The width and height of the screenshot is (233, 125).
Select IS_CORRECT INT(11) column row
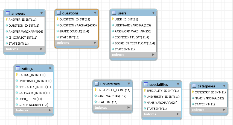click(25, 37)
